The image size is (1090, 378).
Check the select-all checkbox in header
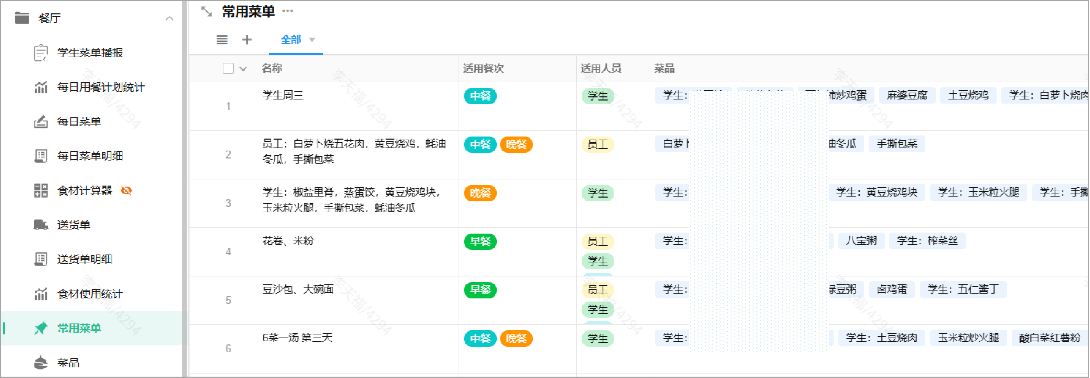click(228, 68)
